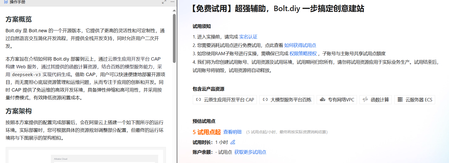Click the 操作手册 book icon
This screenshot has height=163, width=449.
click(x=6, y=2)
